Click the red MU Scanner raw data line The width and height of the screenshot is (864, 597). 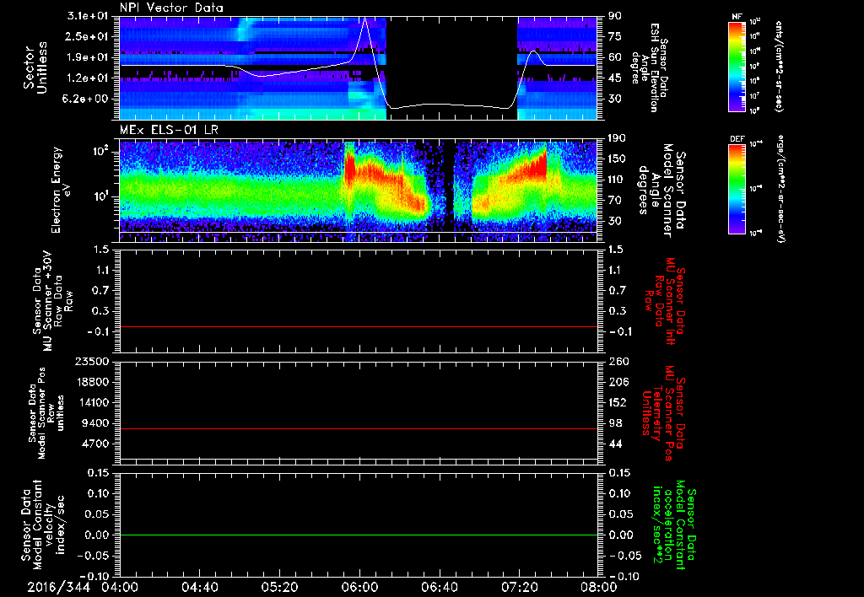pos(359,327)
